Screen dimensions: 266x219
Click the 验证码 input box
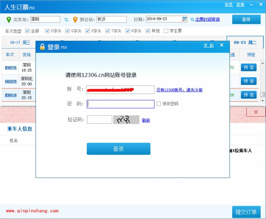click(100, 120)
